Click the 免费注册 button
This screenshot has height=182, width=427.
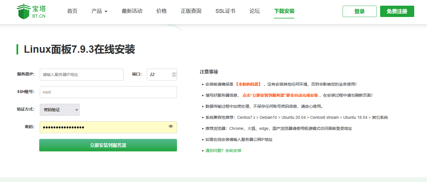[397, 11]
